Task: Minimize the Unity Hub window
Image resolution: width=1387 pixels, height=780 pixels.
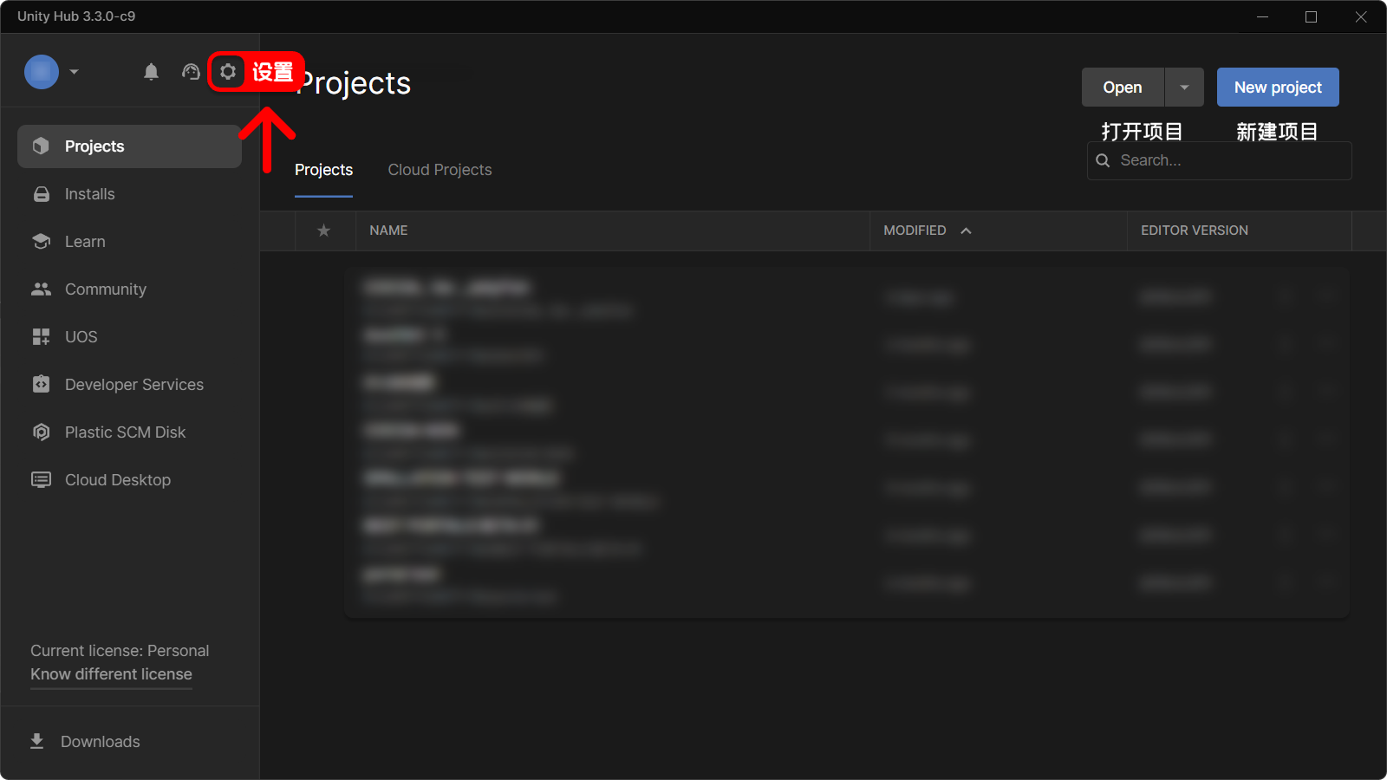Action: [x=1262, y=16]
